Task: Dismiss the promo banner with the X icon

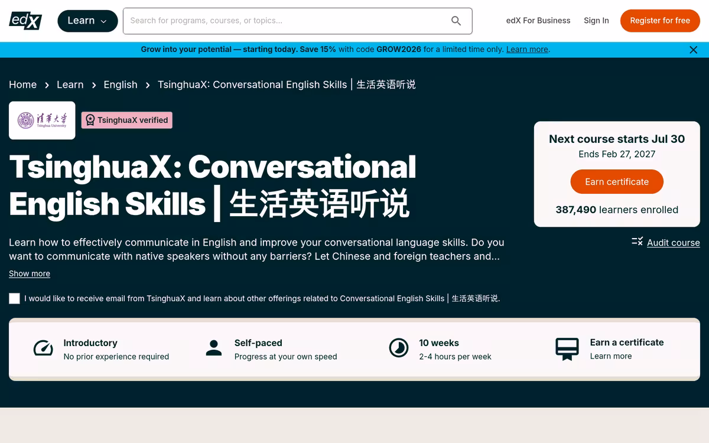Action: pos(694,50)
